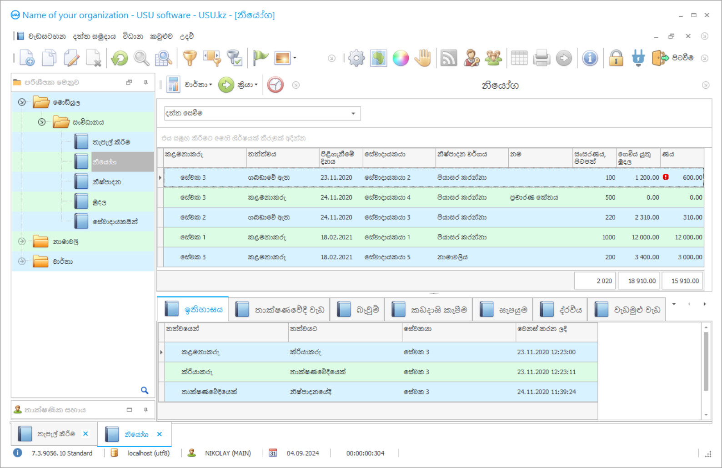Select 'තැපැල් කිරීම' in the tree
This screenshot has height=468, width=722.
coord(111,142)
